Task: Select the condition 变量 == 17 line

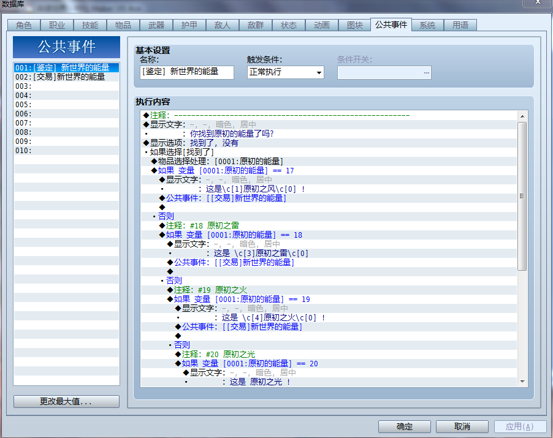Action: tap(329, 170)
